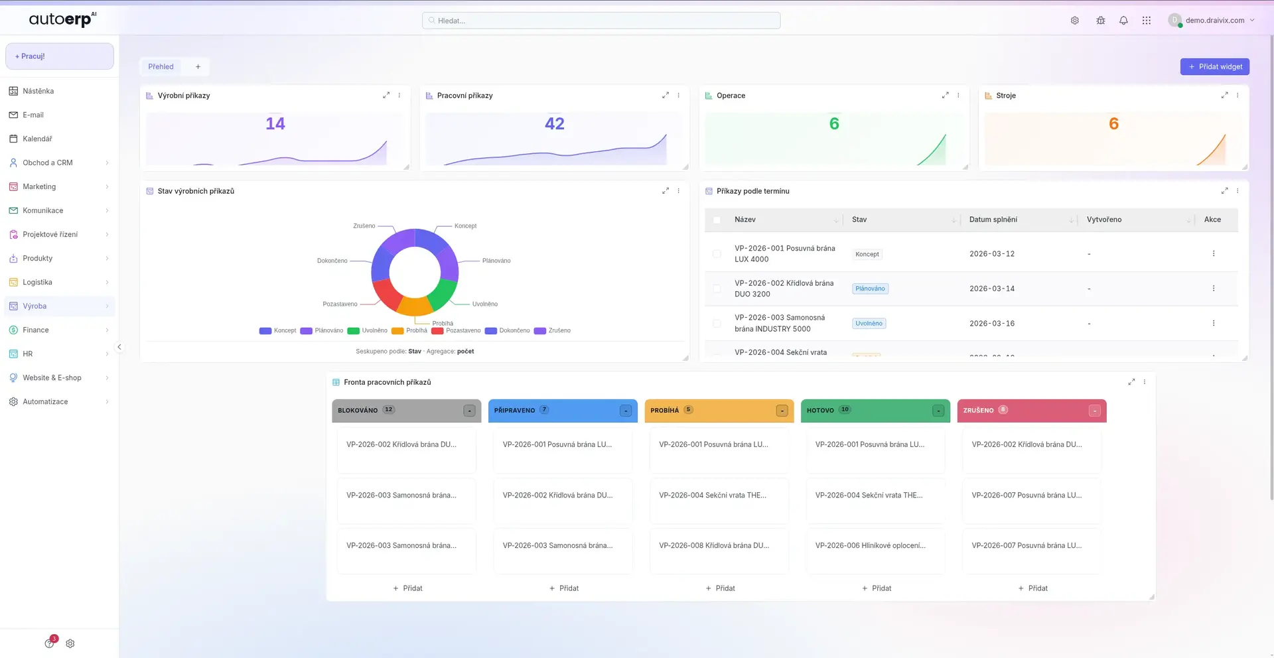
Task: Click the help icon with red badge
Action: click(x=50, y=643)
